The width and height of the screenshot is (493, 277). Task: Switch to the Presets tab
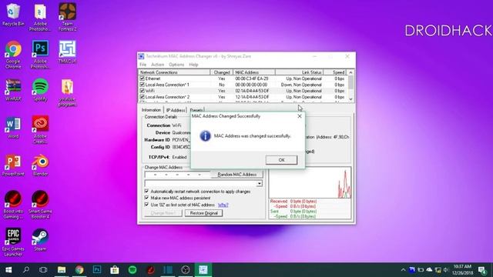point(196,110)
